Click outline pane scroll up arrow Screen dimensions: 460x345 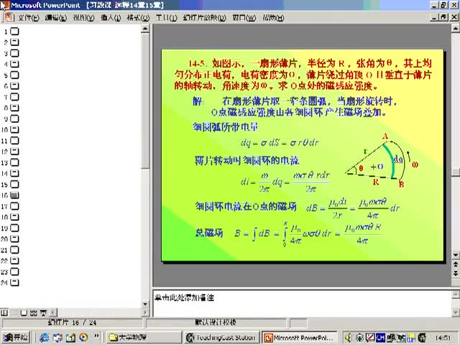[x=145, y=29]
